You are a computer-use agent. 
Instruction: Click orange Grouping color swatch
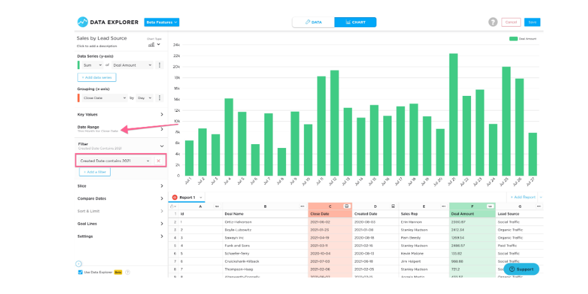click(x=78, y=98)
